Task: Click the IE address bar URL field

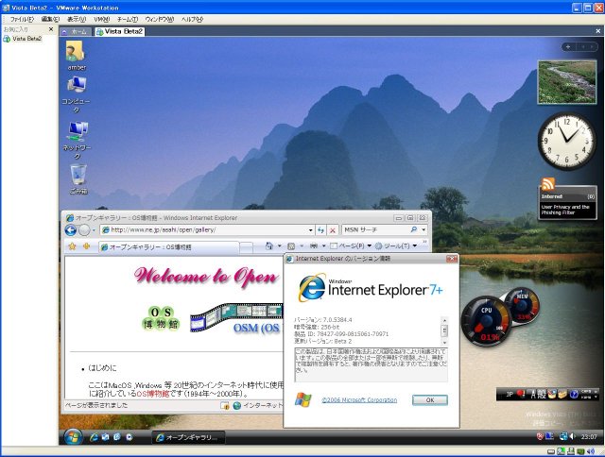Action: tap(204, 230)
